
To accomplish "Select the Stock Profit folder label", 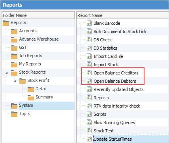I will (x=38, y=80).
